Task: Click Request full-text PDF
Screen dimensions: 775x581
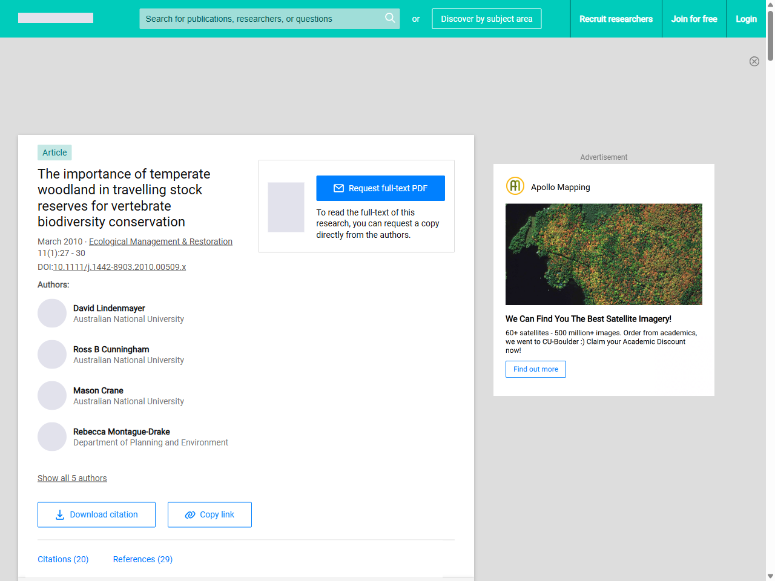Action: point(380,188)
